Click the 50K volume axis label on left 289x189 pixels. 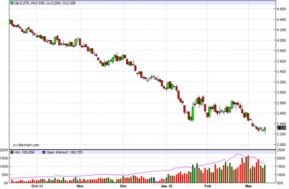pyautogui.click(x=5, y=175)
